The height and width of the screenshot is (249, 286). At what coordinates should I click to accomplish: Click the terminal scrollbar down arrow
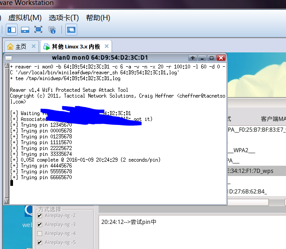point(7,201)
